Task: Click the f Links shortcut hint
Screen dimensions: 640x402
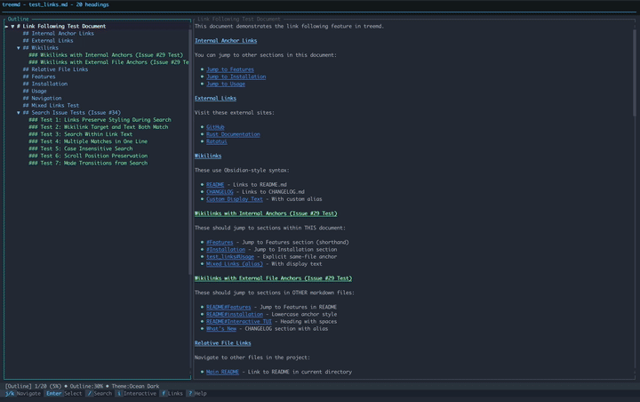Action: pos(172,394)
